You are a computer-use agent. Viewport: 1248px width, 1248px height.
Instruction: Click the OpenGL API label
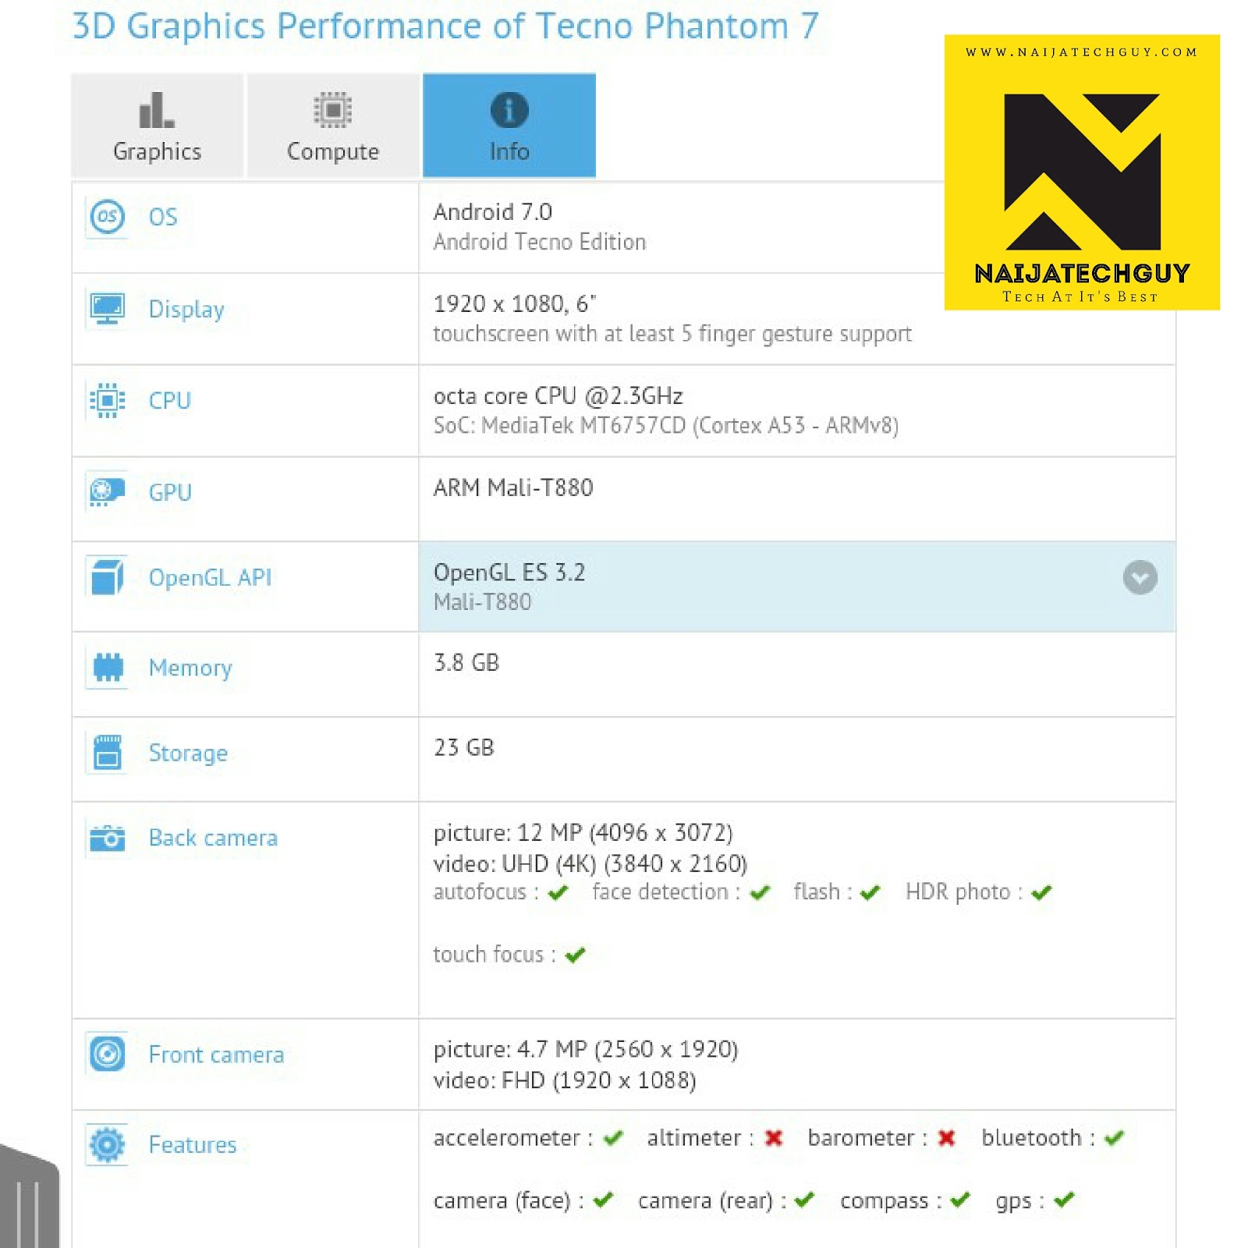210,578
